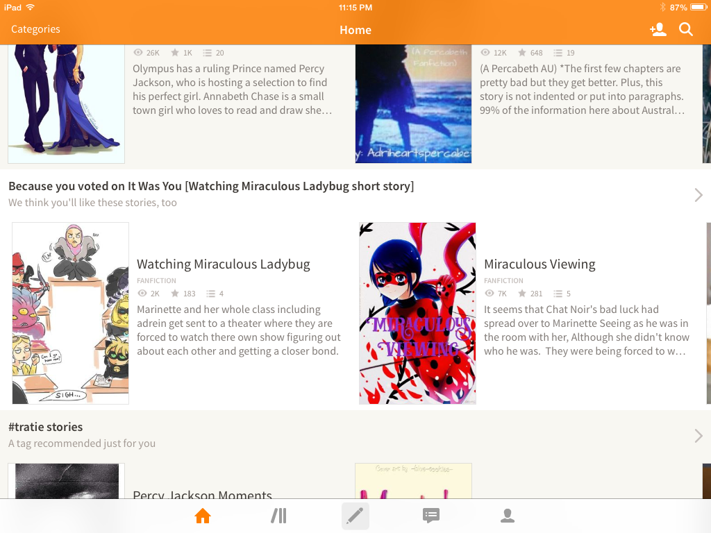Image resolution: width=711 pixels, height=533 pixels.
Task: Go to the Home tab icon
Action: pos(203,516)
